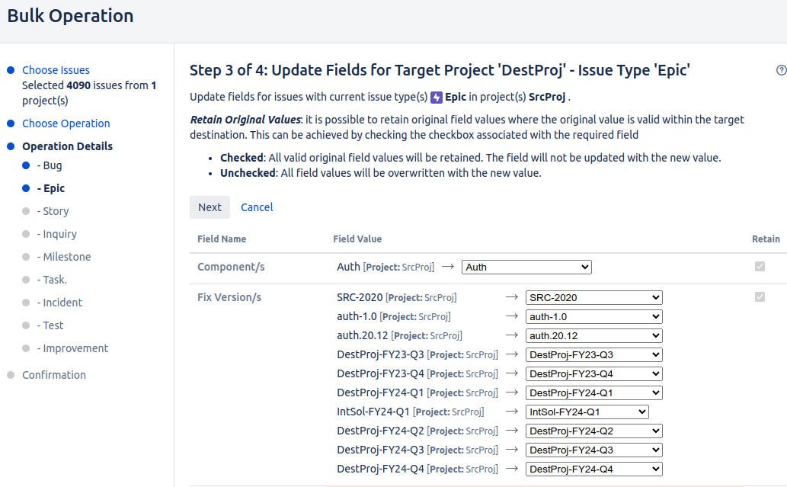The image size is (787, 487).
Task: Click the Cancel link
Action: pos(257,207)
